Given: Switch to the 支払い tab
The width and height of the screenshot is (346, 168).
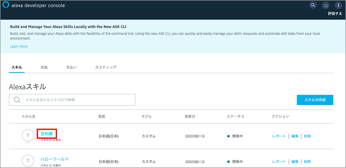Looking at the screenshot, I should (x=71, y=67).
